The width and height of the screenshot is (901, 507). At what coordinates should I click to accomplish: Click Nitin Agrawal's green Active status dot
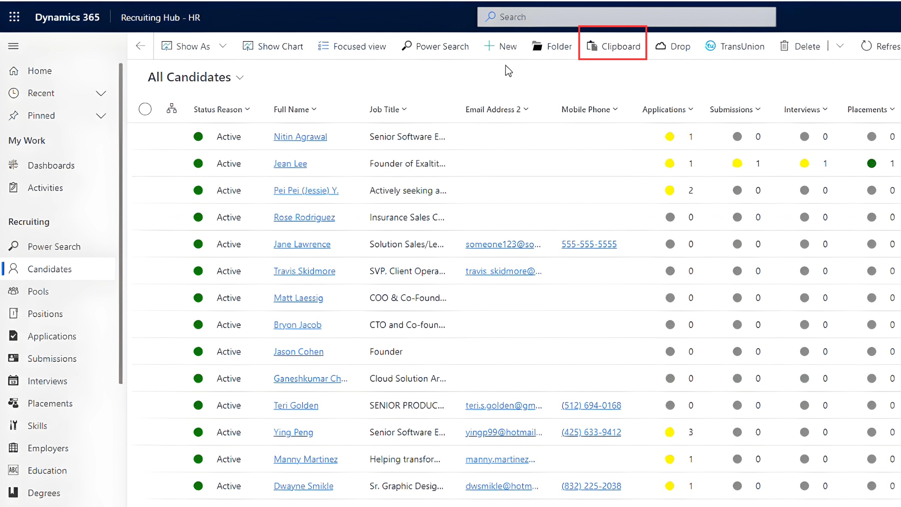pyautogui.click(x=198, y=137)
